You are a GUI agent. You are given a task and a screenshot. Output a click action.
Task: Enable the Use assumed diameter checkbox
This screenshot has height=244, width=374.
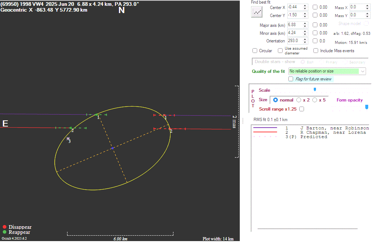tap(280, 51)
